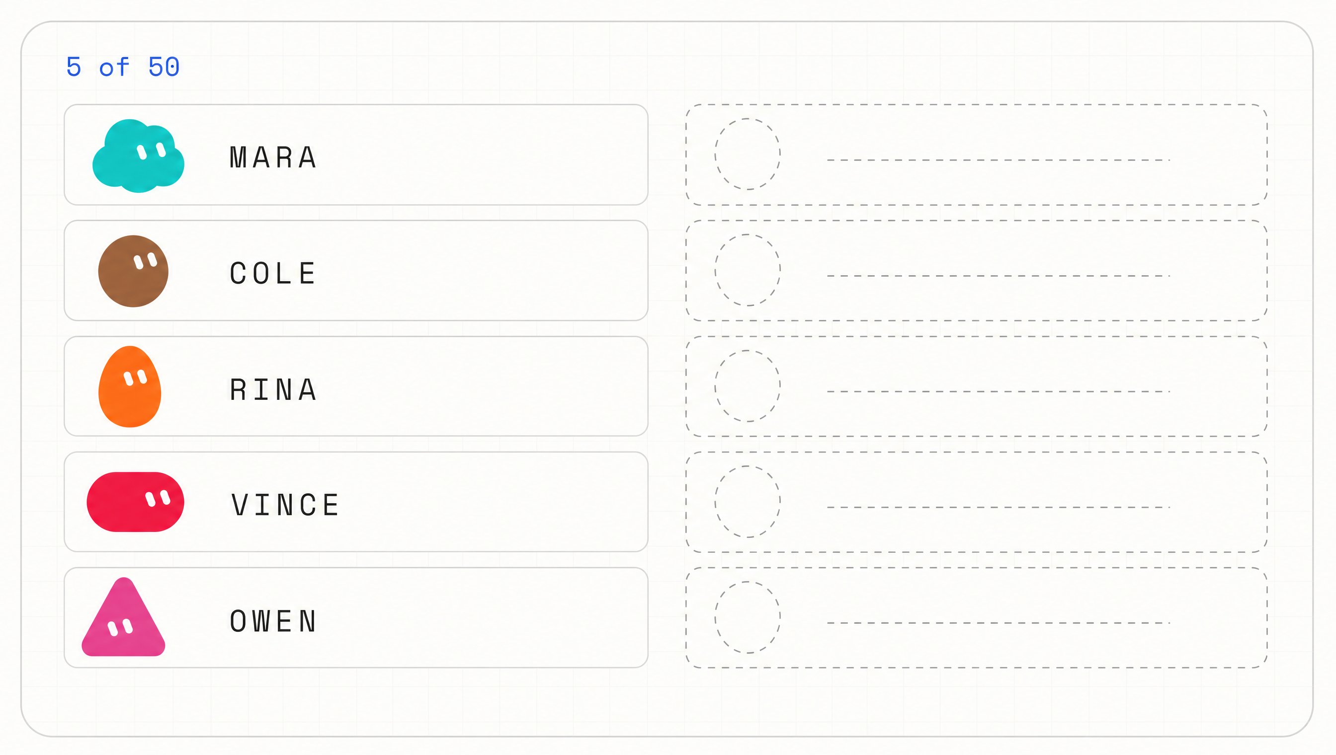Click the dashed line in bottom empty slot
Image resolution: width=1336 pixels, height=755 pixels.
click(998, 623)
